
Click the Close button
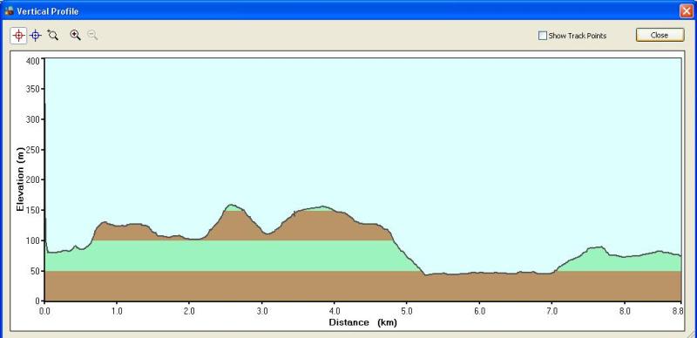[x=660, y=35]
